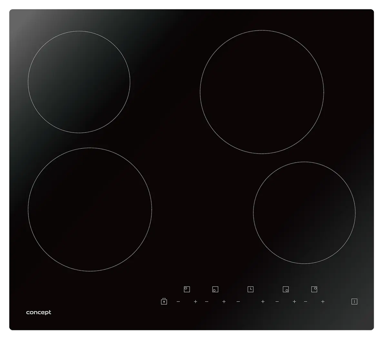Increase heat for top-right zone

[322, 302]
